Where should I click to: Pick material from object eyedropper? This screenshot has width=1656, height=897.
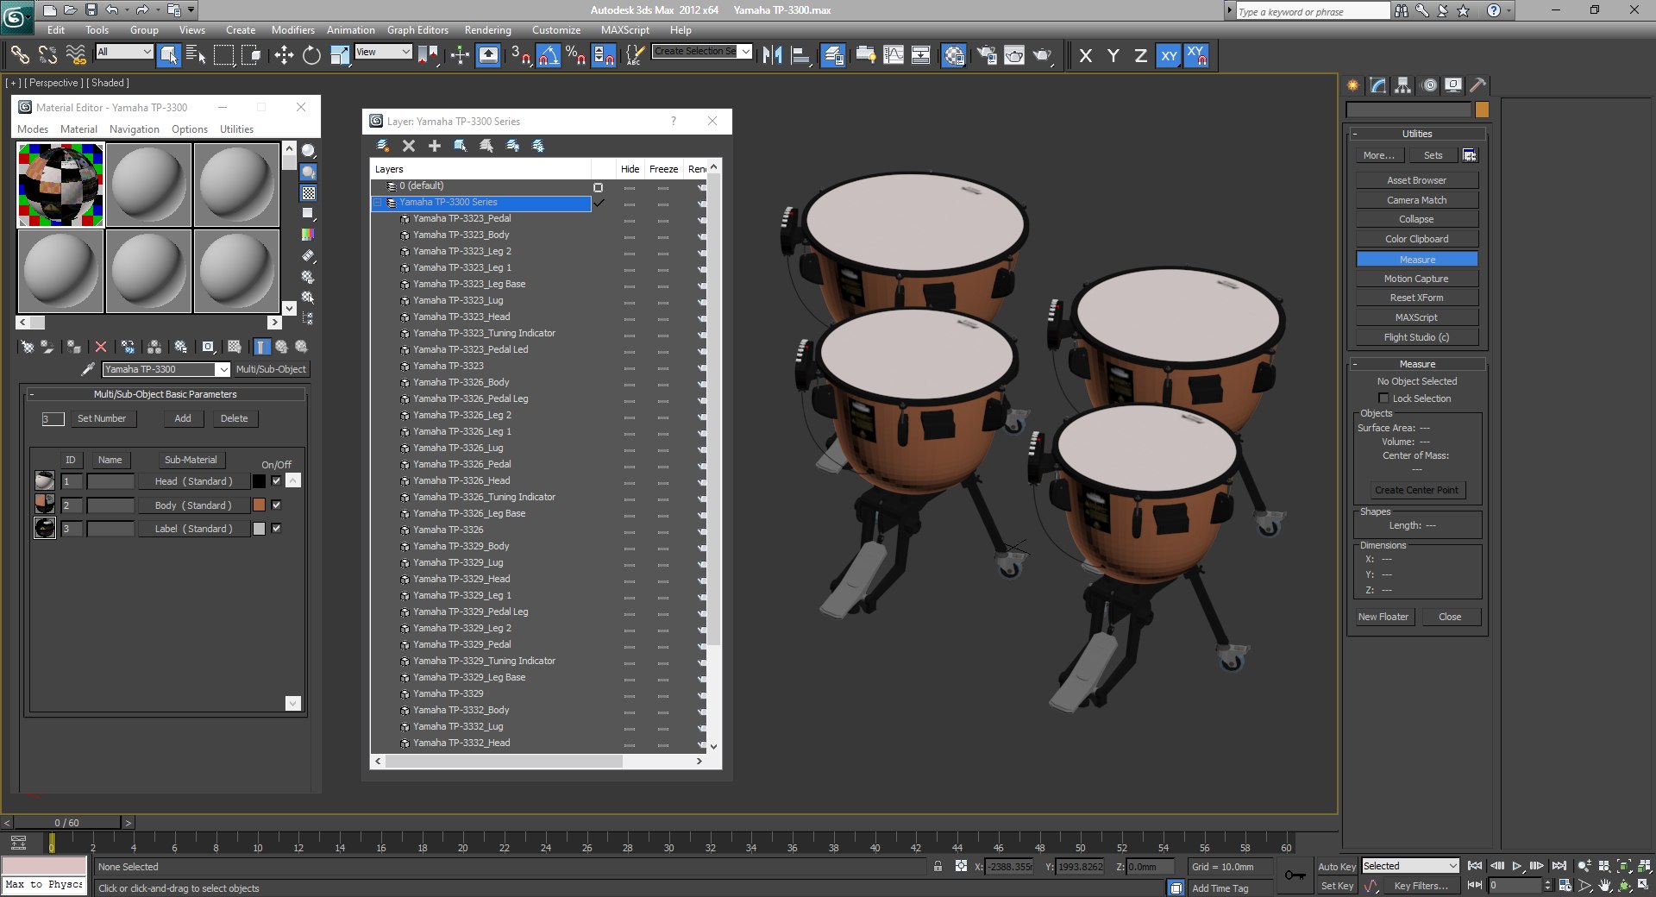(x=87, y=369)
